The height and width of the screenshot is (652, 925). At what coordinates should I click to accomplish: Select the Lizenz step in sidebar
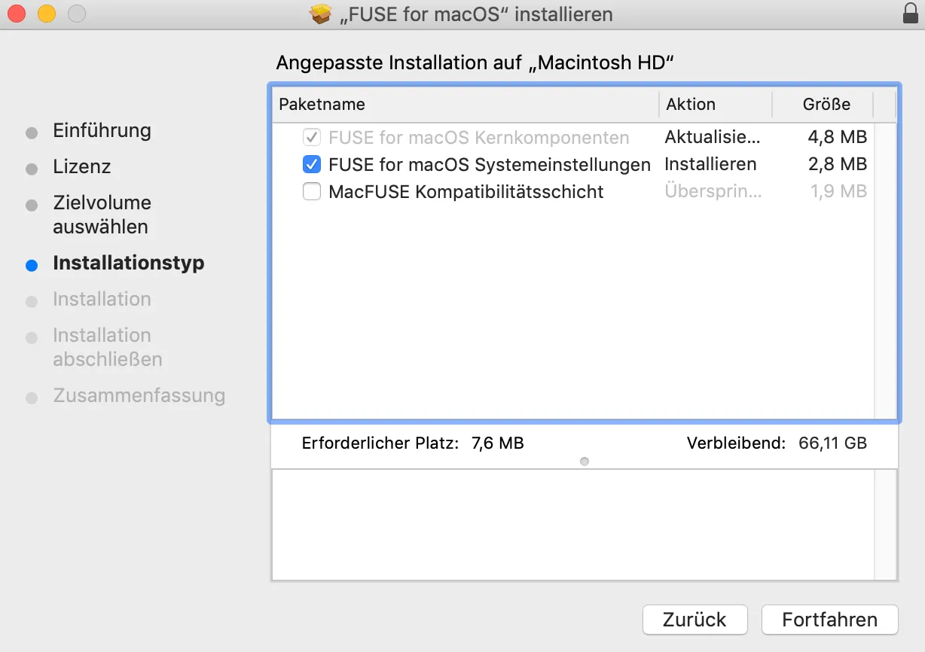pos(81,167)
